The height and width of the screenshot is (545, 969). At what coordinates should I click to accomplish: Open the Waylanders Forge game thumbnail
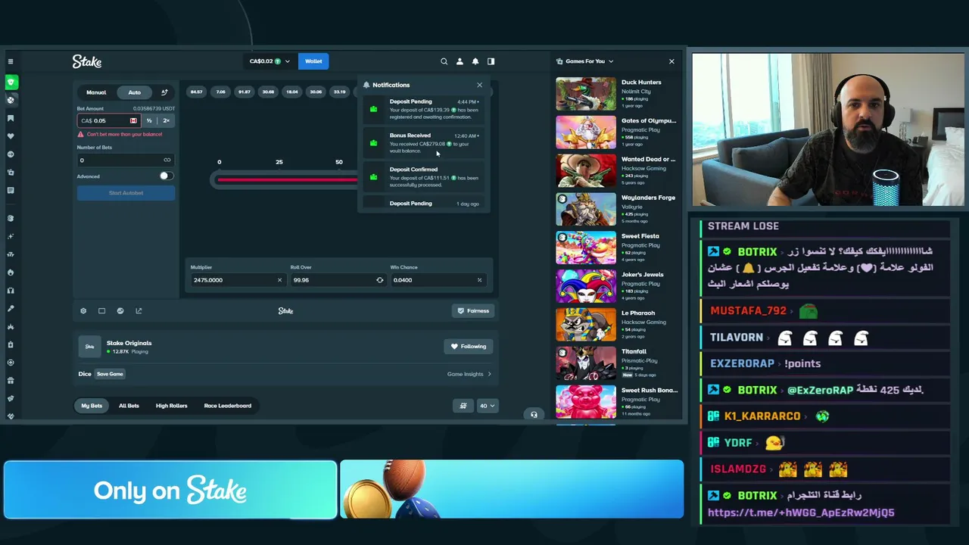(586, 210)
